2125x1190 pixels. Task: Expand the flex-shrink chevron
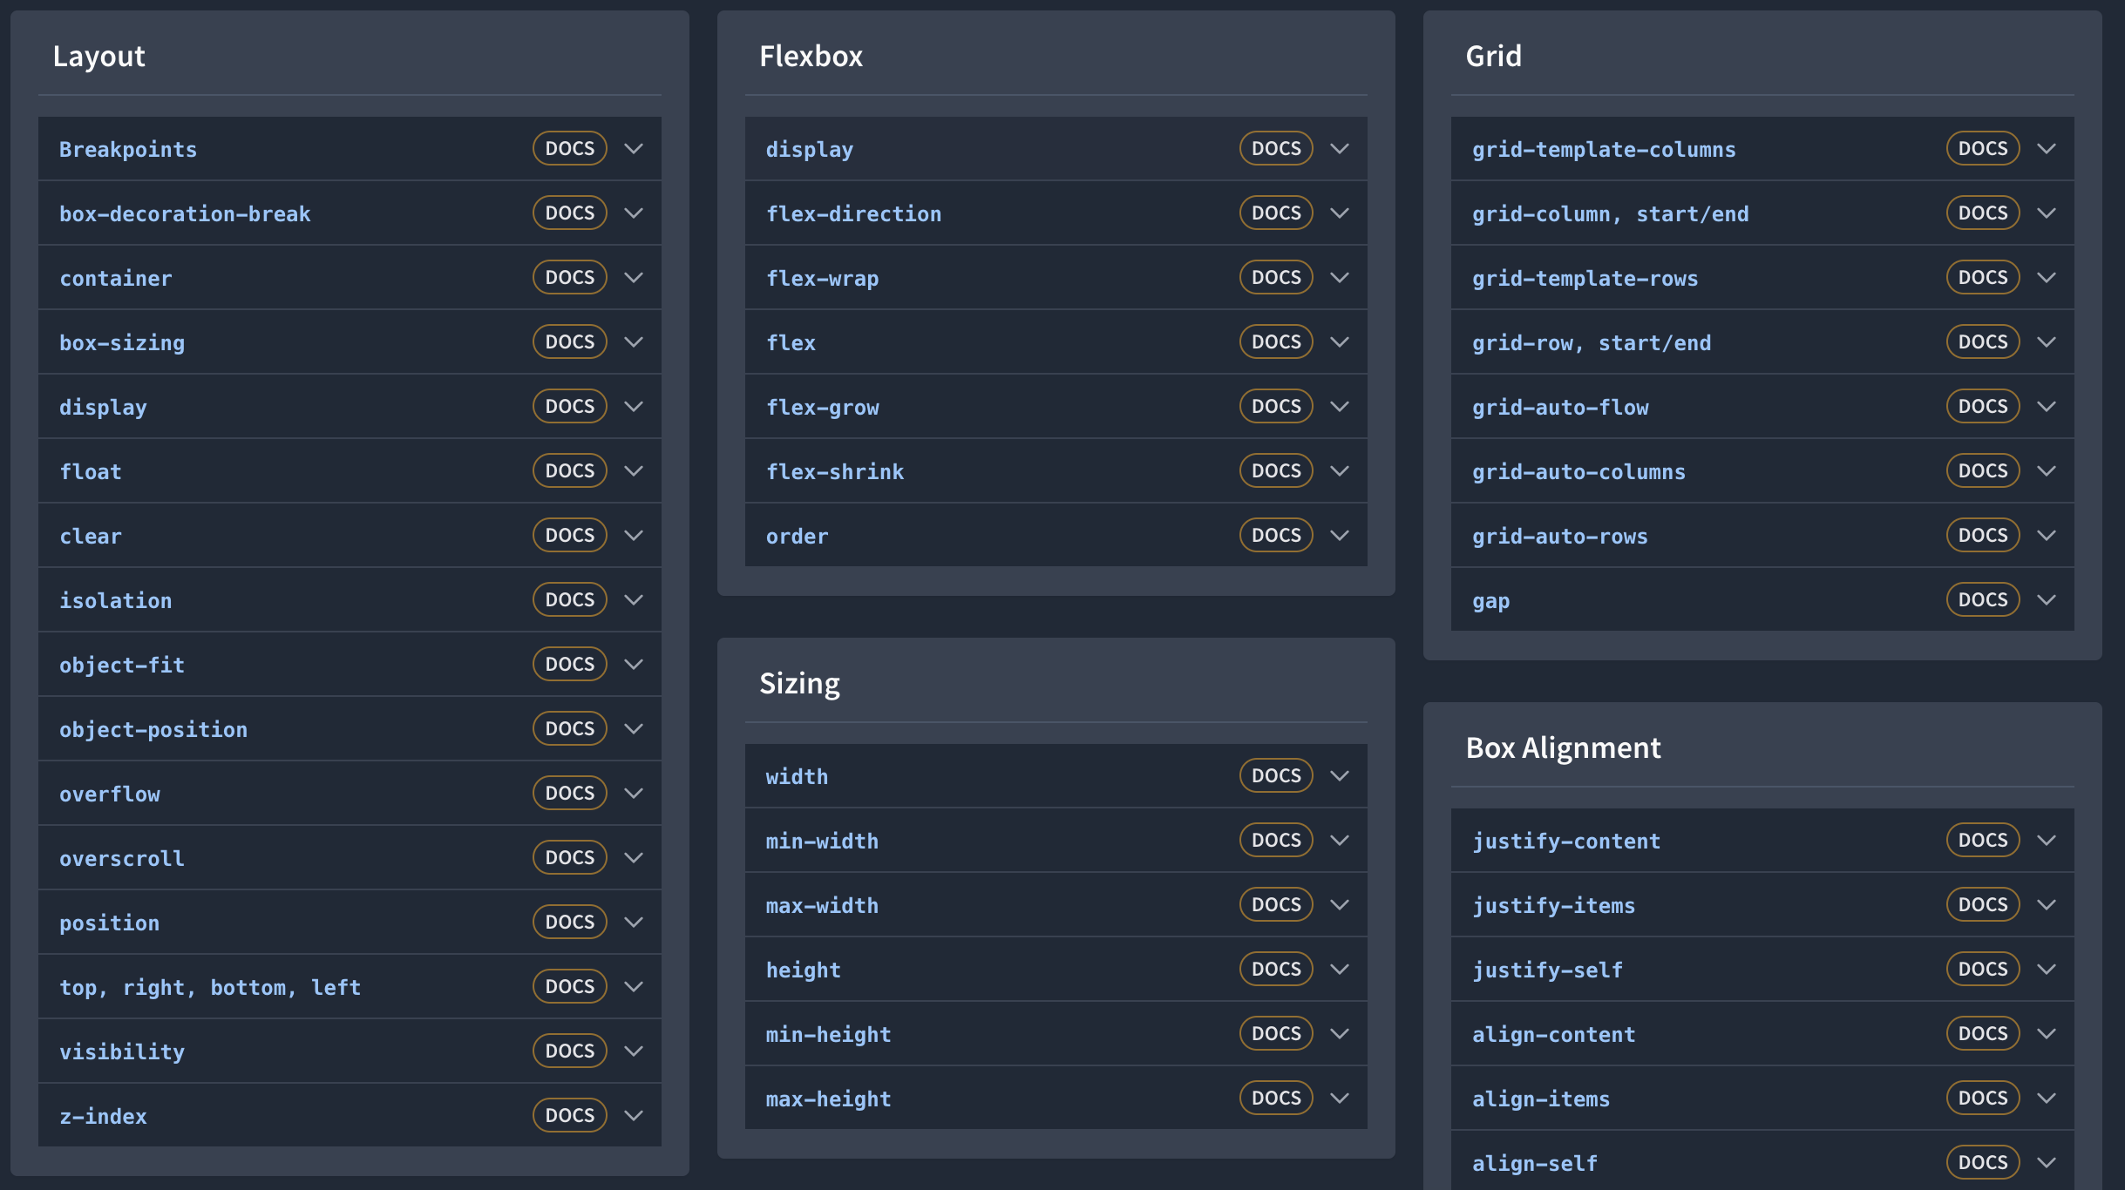click(x=1340, y=471)
